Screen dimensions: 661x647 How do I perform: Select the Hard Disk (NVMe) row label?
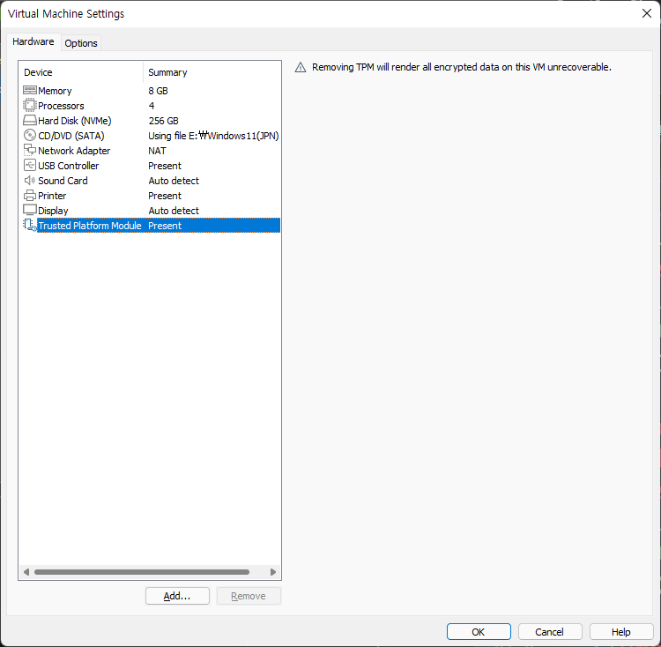pyautogui.click(x=75, y=121)
